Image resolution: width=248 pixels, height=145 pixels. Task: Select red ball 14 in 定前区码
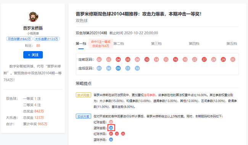156,60
